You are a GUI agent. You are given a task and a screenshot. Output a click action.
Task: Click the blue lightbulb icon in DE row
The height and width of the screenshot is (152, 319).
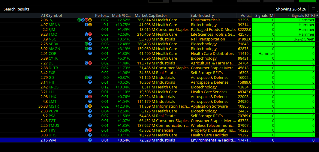pyautogui.click(x=86, y=63)
